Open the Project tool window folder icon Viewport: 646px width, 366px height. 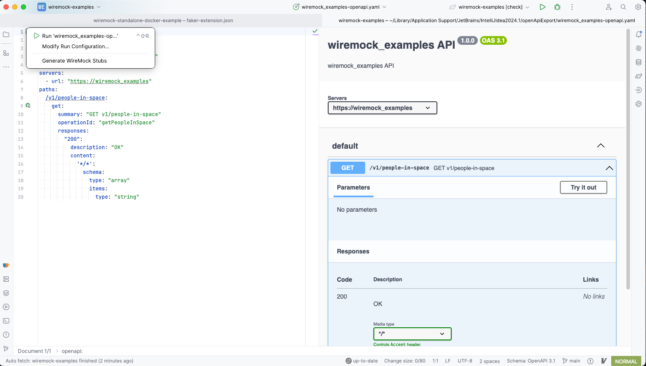point(6,34)
